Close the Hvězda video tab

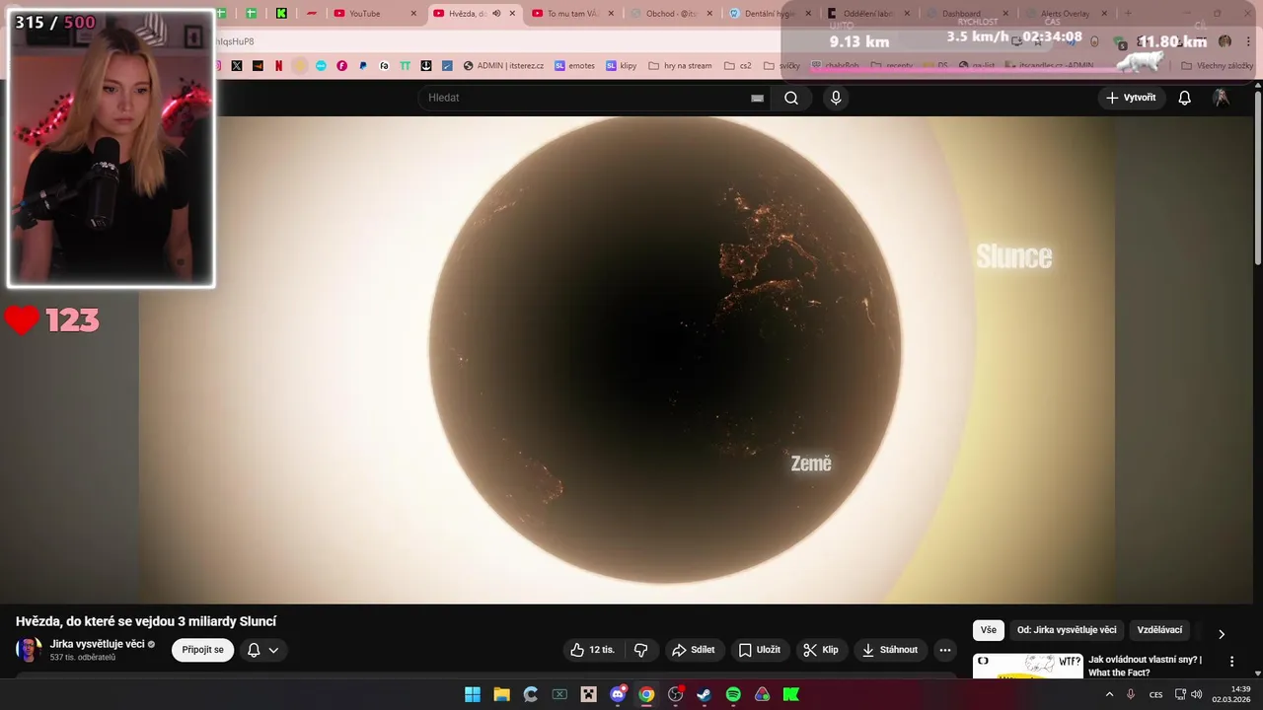coord(512,13)
